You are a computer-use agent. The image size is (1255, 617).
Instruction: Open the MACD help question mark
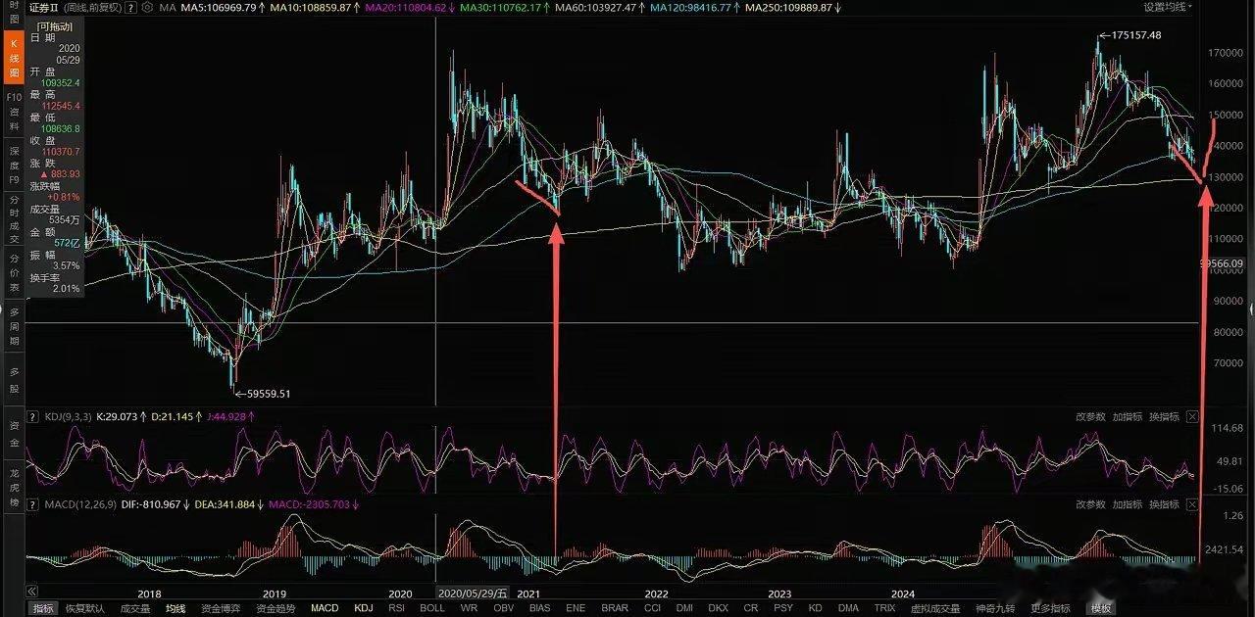[33, 504]
